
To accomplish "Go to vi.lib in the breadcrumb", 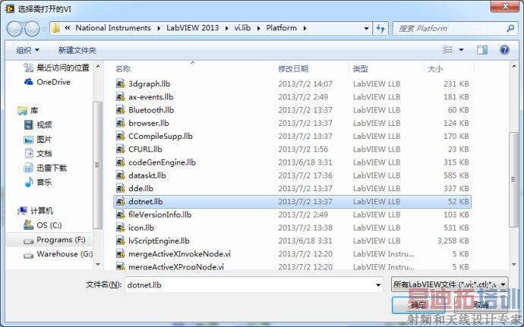I will tap(242, 28).
